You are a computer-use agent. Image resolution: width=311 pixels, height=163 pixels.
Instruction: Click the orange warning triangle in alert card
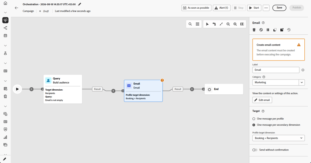pos(299,45)
